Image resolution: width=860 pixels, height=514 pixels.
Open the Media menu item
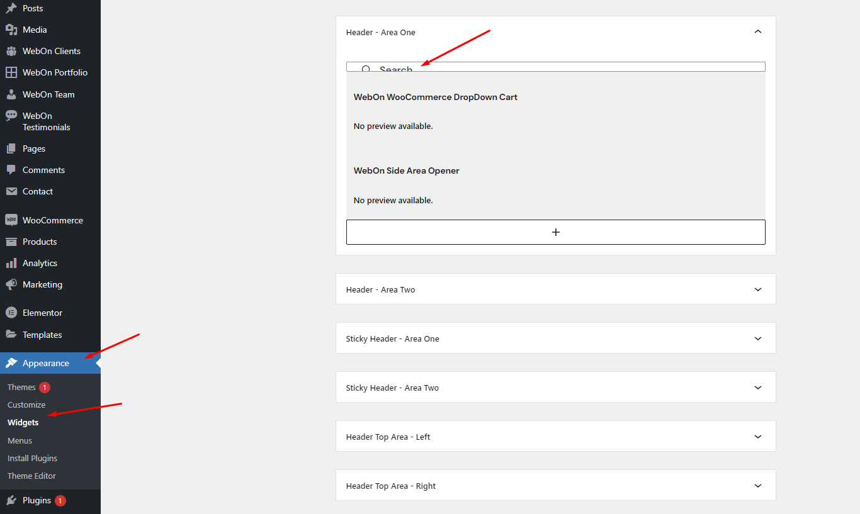(x=35, y=30)
